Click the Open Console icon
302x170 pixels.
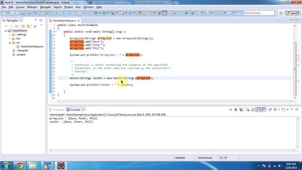tap(283, 110)
